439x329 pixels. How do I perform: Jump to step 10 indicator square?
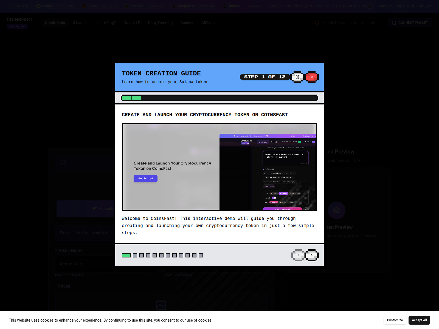[188, 255]
